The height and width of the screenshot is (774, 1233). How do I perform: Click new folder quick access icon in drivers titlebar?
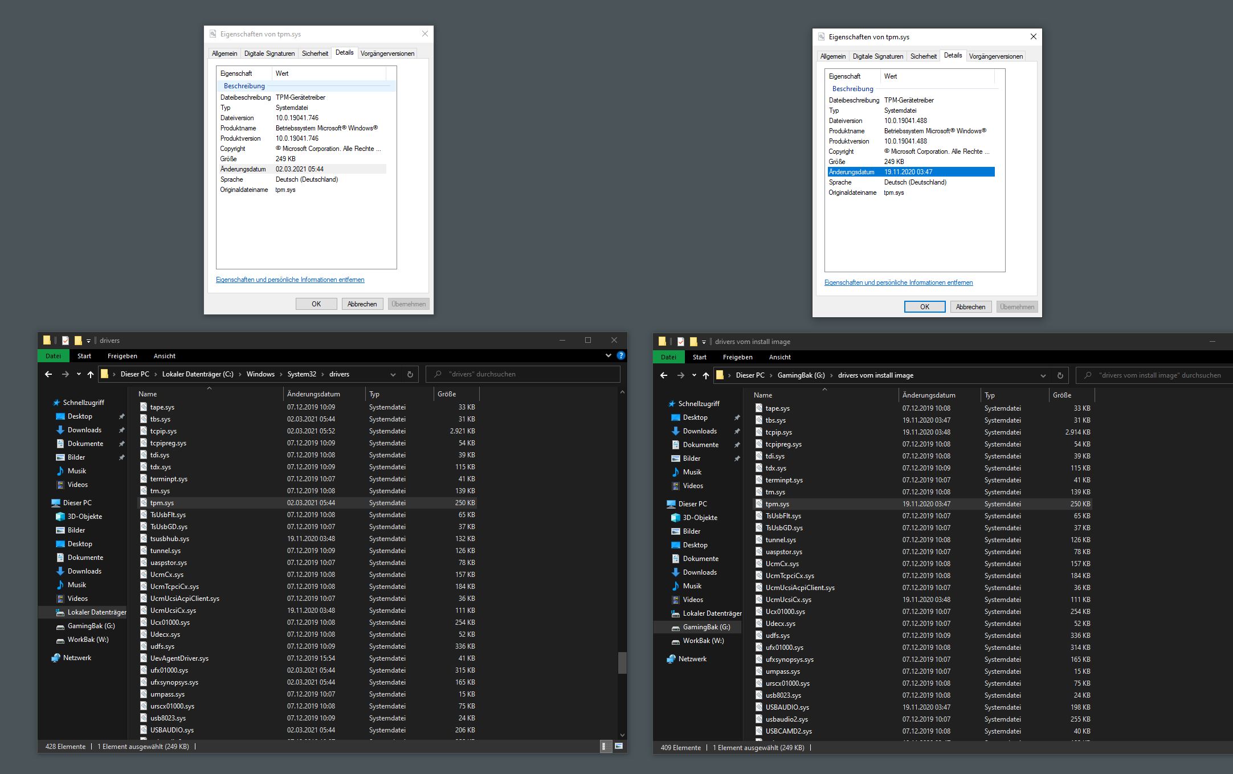[x=78, y=341]
